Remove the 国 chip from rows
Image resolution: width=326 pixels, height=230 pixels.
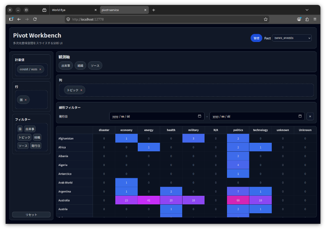tap(25, 100)
